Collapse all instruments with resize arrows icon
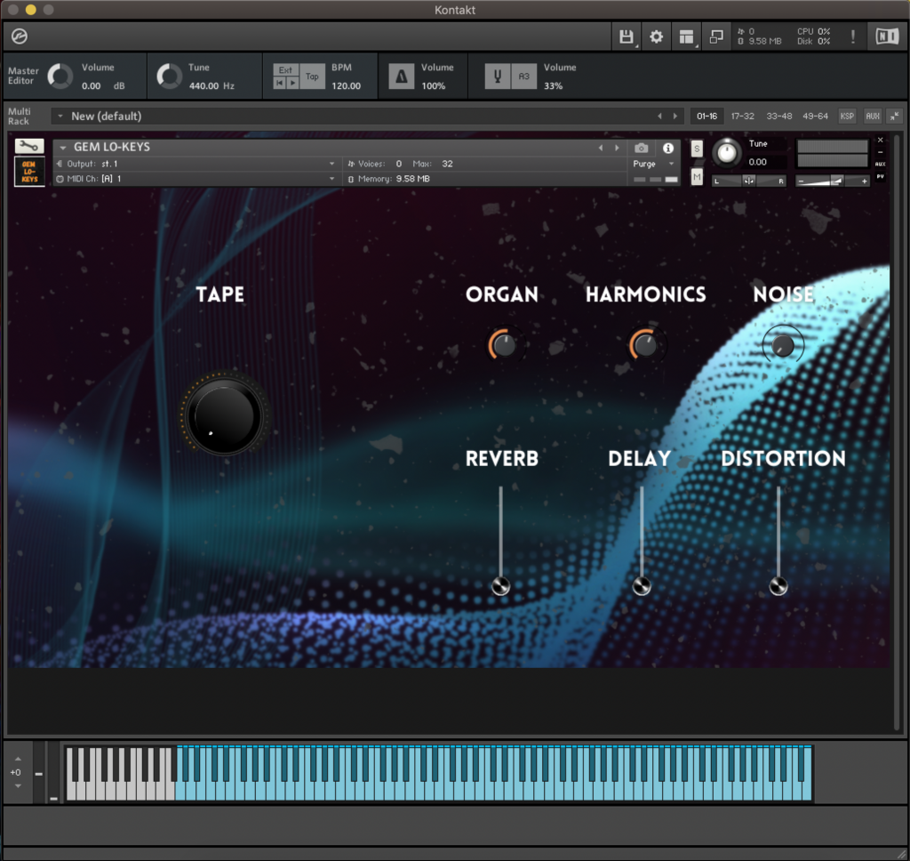 click(895, 117)
